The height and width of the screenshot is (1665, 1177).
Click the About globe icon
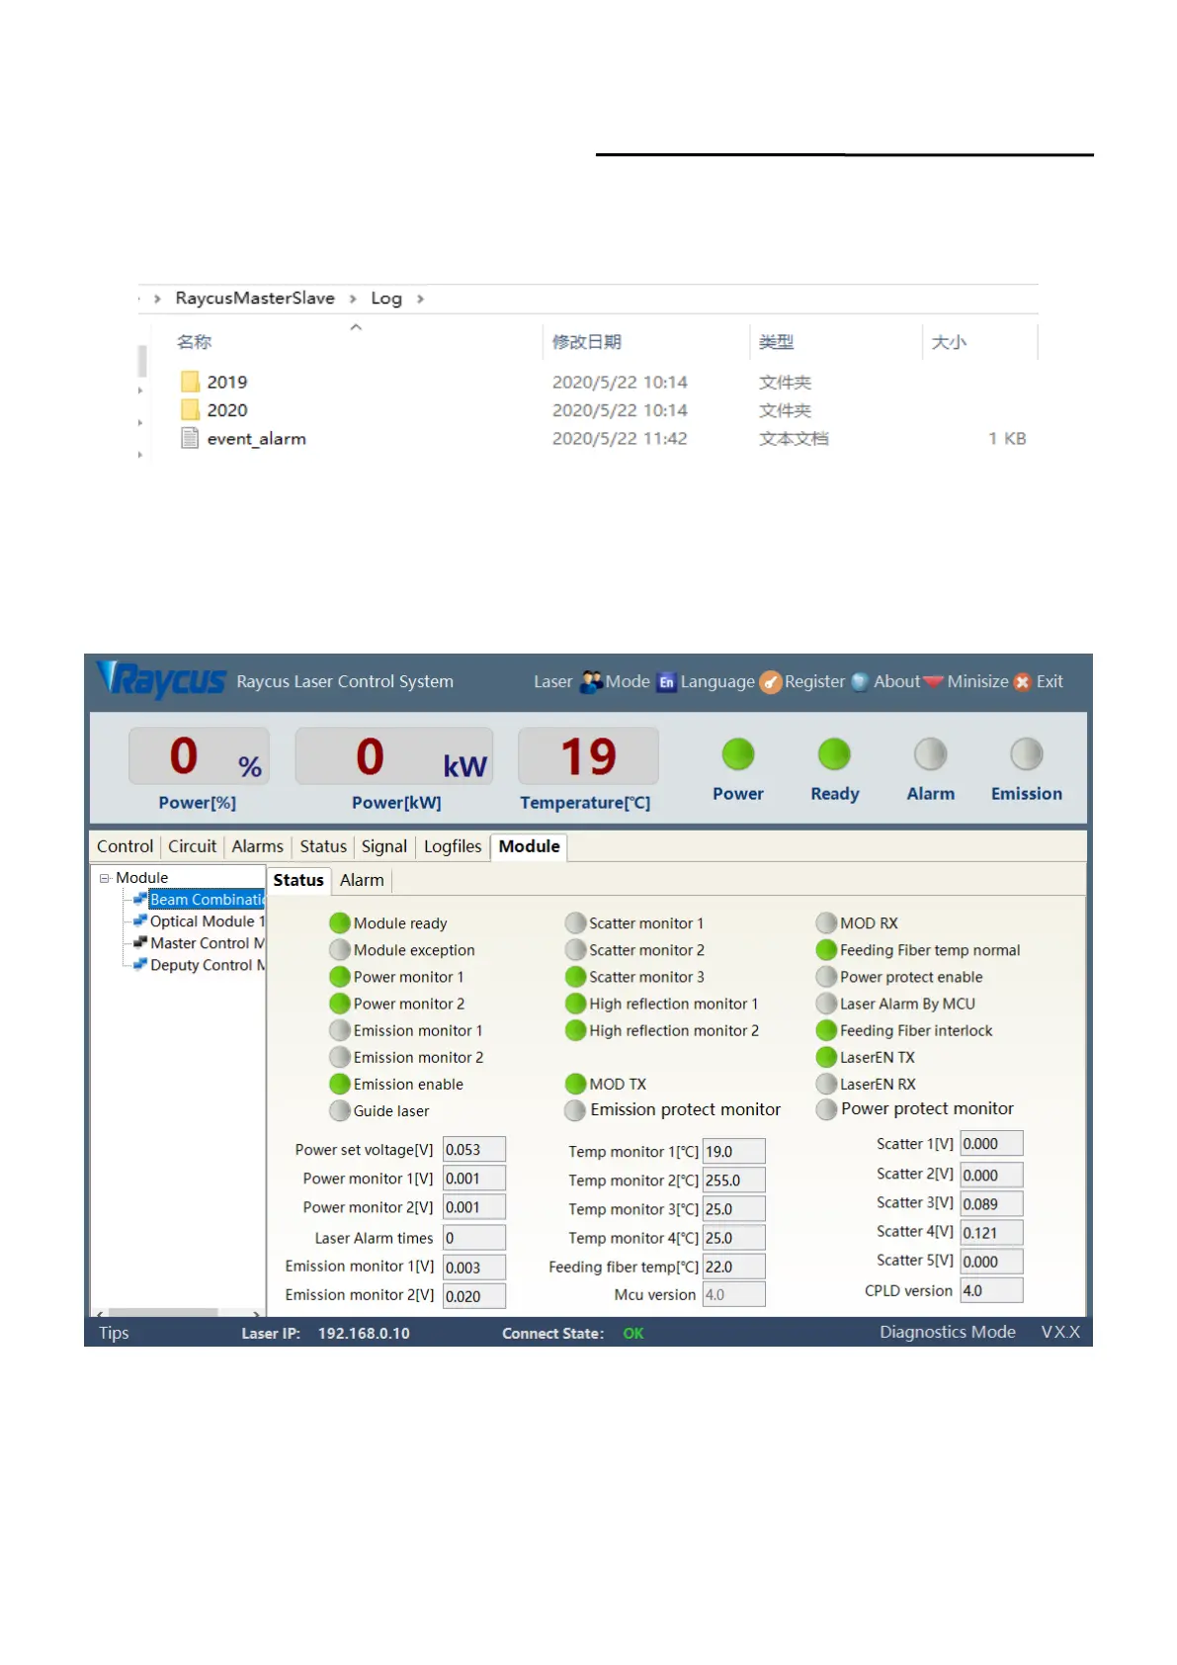pyautogui.click(x=860, y=681)
